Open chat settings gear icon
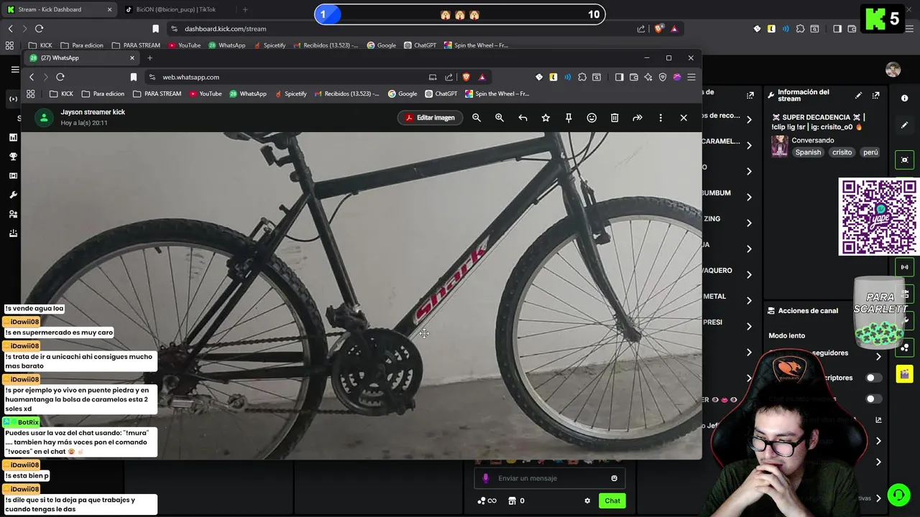The image size is (920, 517). click(x=587, y=500)
